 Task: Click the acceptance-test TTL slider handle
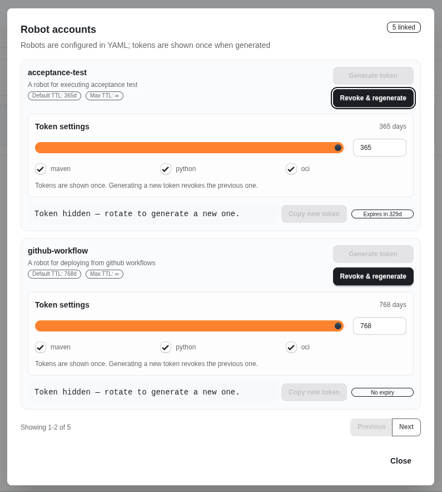[337, 148]
